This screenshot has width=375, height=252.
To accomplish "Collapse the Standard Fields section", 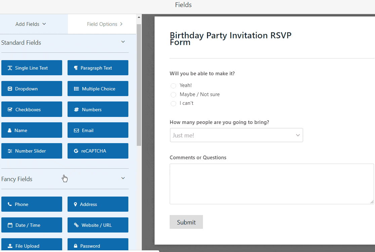I will (123, 42).
